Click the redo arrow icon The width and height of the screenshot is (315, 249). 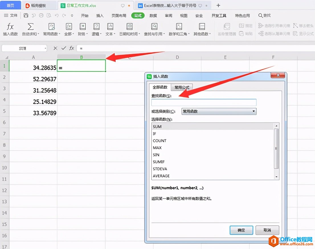click(64, 15)
